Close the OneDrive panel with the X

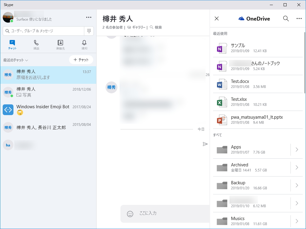click(x=216, y=18)
